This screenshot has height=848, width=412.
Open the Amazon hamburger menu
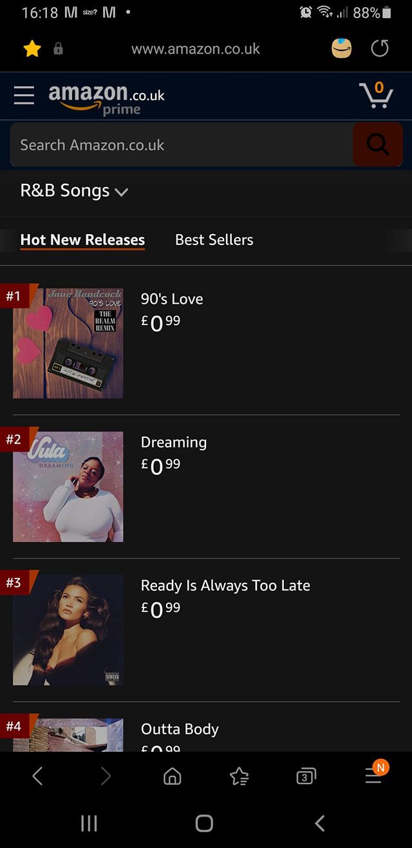coord(24,95)
